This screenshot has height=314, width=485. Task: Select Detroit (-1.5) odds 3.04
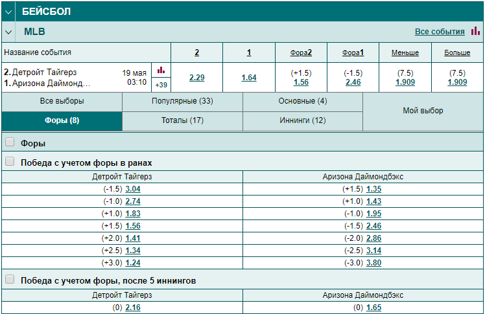coord(133,189)
